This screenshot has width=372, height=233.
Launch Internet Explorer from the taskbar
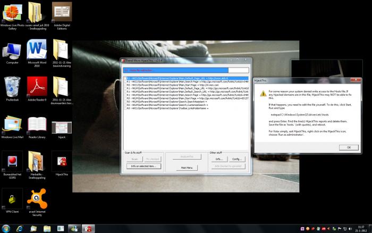20,229
